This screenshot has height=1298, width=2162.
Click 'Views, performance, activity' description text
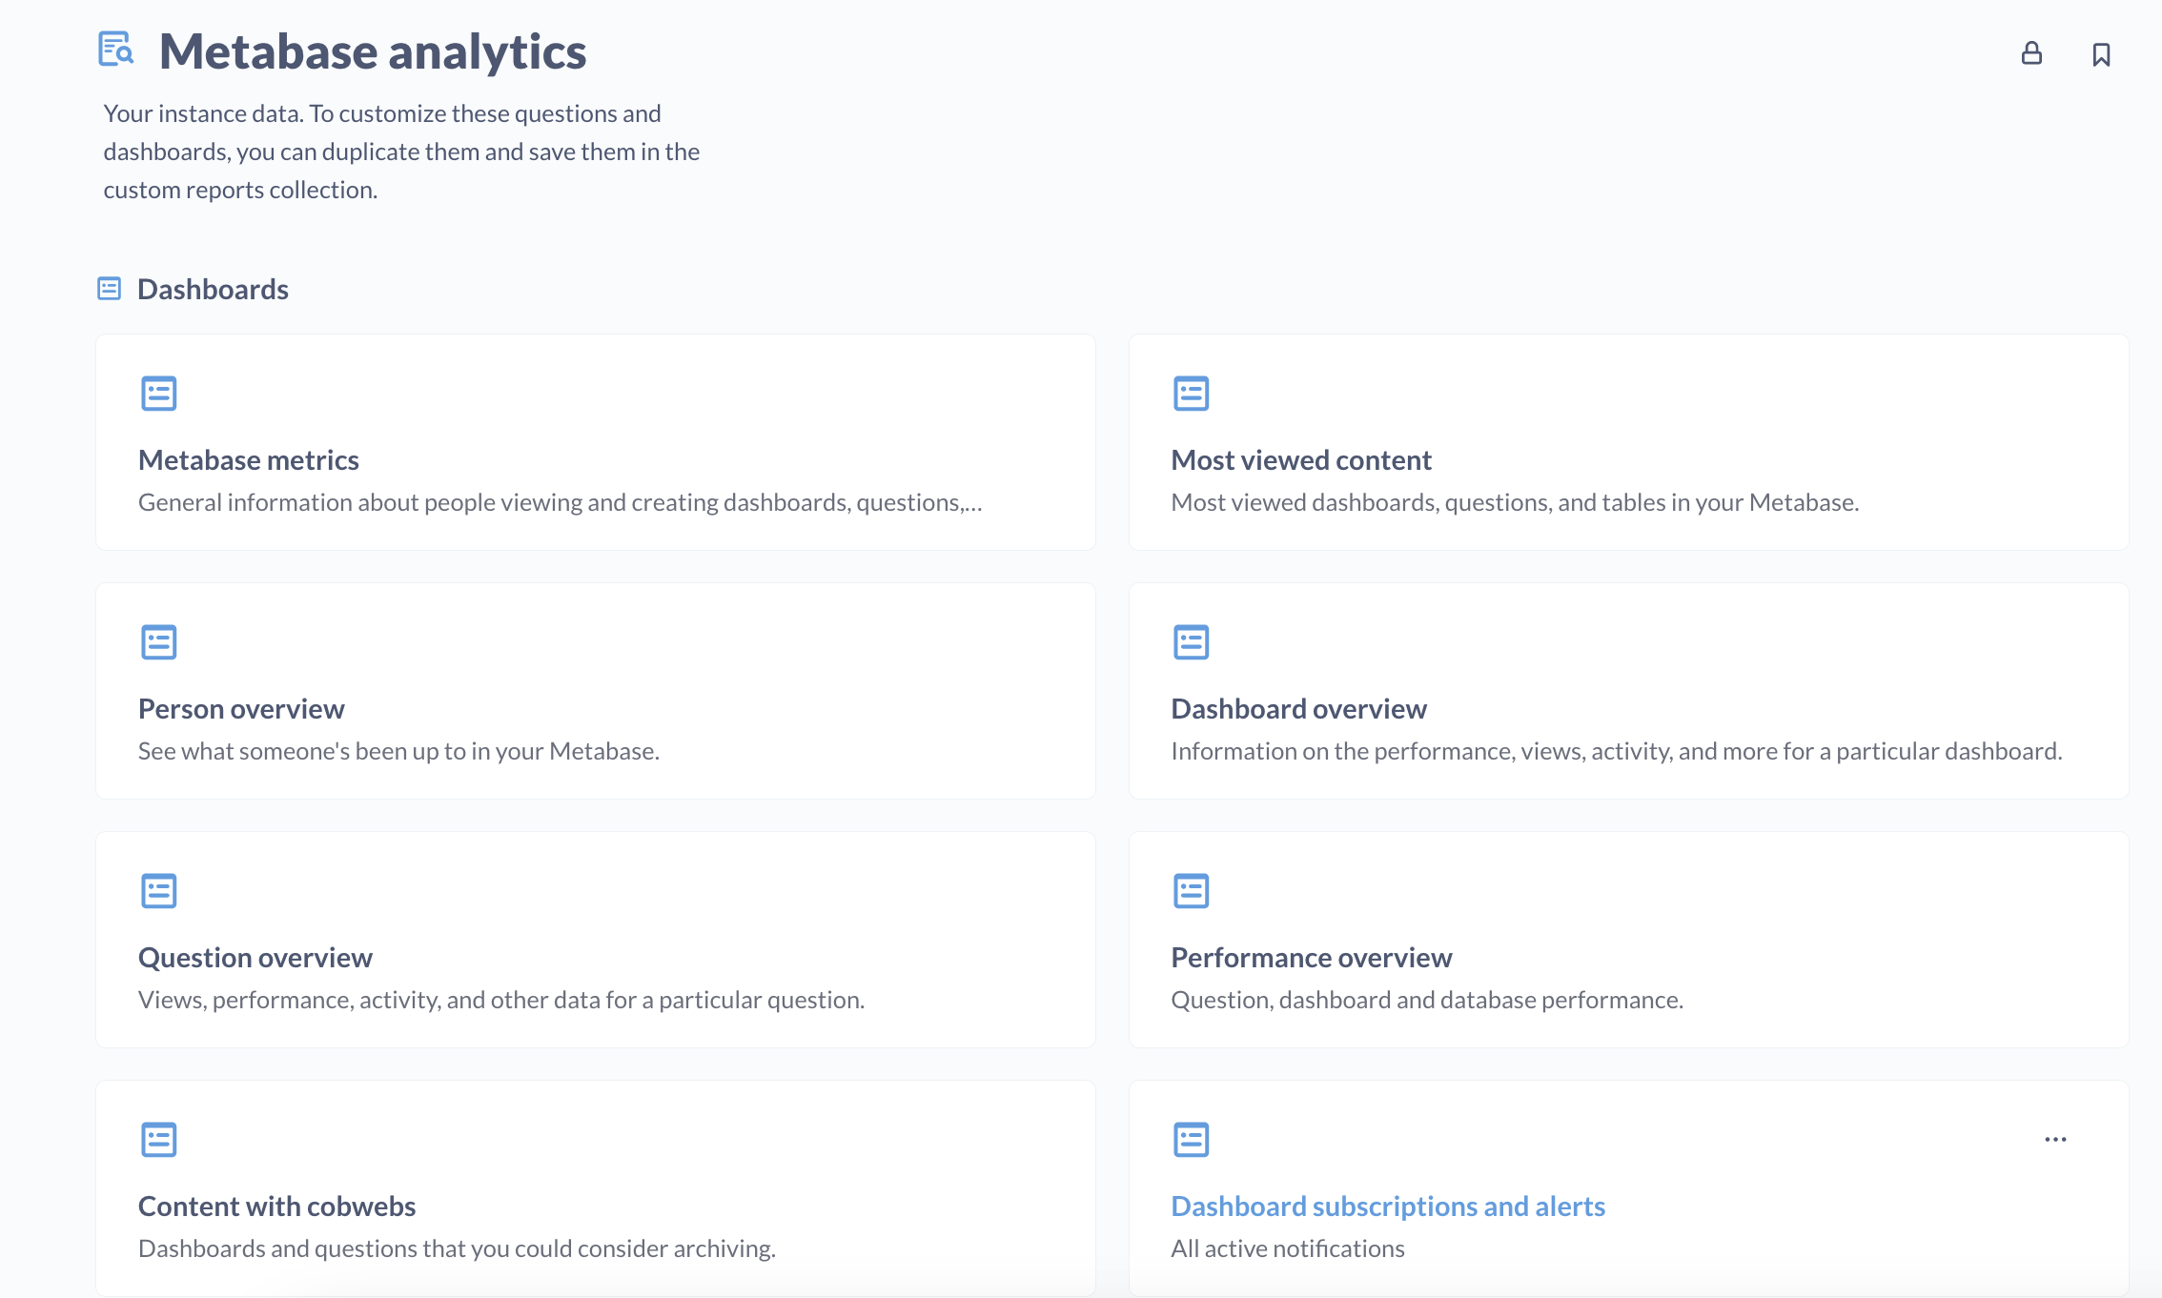[501, 1000]
